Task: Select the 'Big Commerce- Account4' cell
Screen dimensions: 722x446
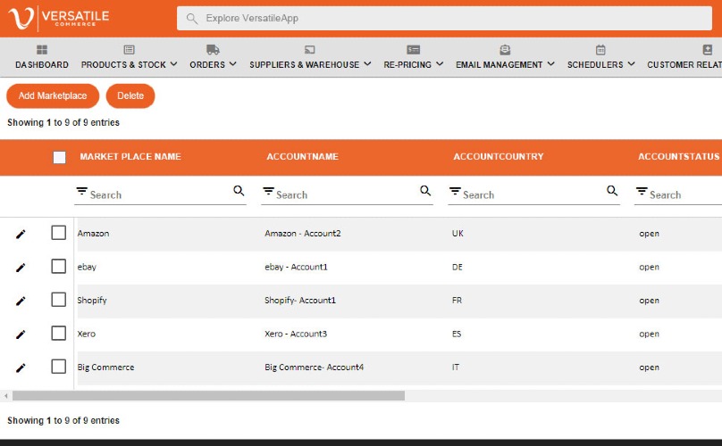Action: (x=314, y=368)
